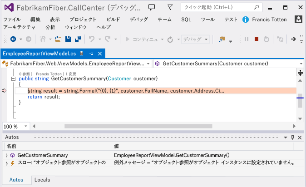Open the ヘルプ menu

(104, 27)
